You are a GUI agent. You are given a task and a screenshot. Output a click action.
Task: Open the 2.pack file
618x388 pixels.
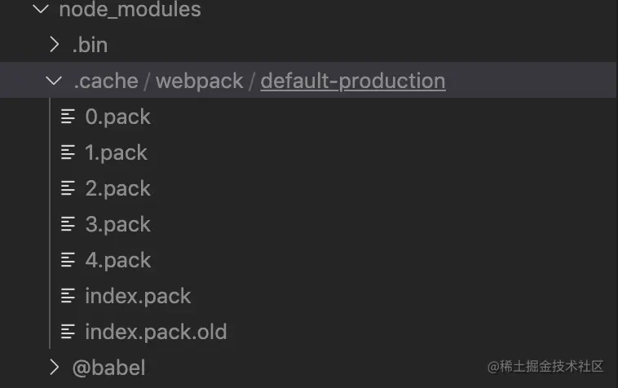(118, 188)
